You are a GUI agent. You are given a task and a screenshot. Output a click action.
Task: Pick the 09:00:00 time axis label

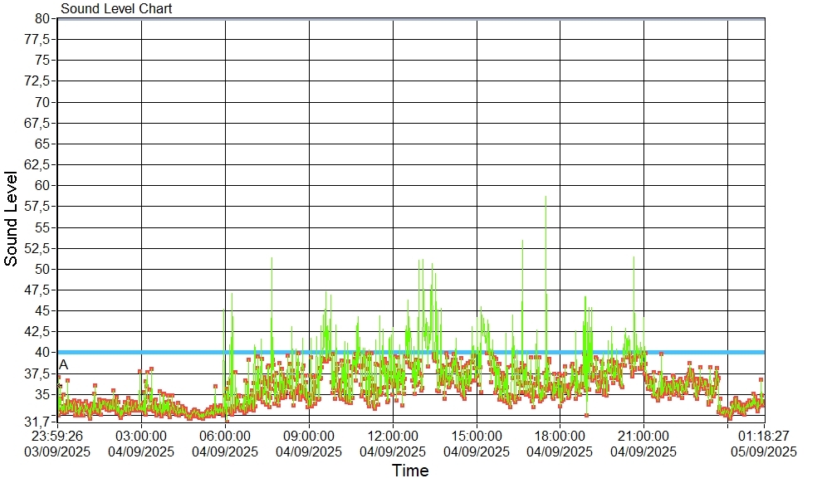[309, 436]
